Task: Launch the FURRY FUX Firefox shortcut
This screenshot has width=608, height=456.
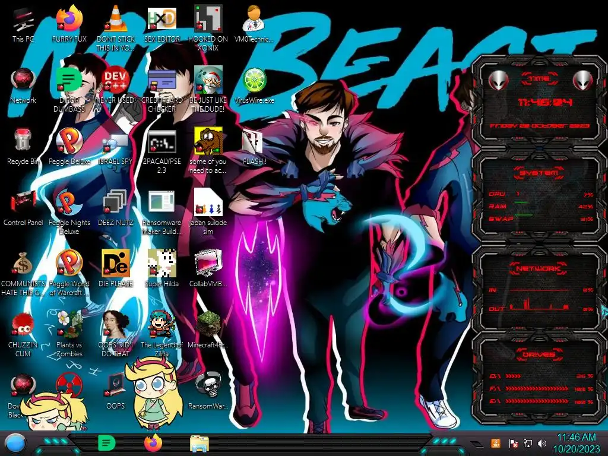Action: click(x=69, y=24)
